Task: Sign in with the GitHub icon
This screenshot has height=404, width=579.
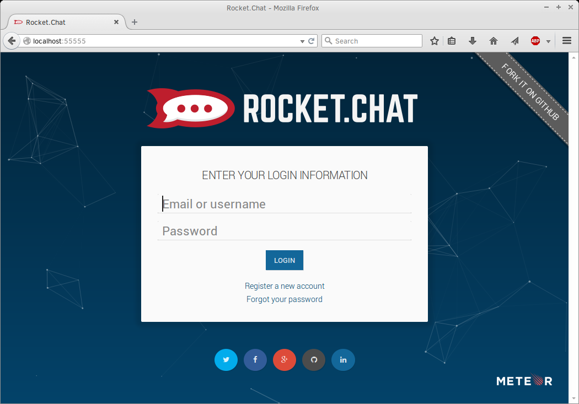Action: pyautogui.click(x=314, y=359)
